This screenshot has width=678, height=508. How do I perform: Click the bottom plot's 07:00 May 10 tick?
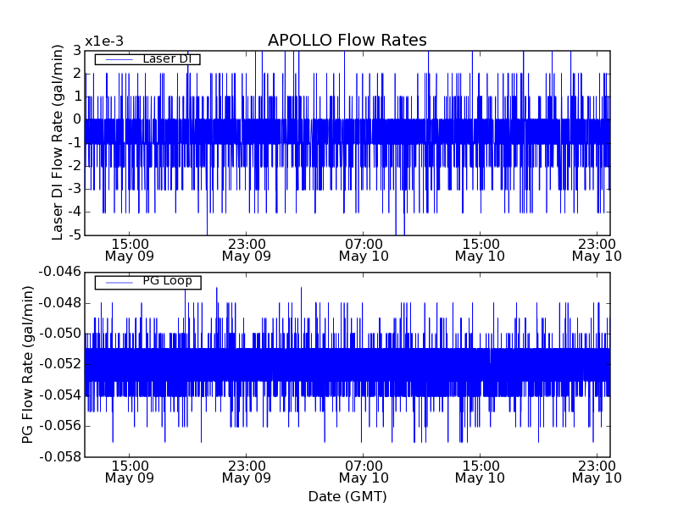click(x=363, y=472)
